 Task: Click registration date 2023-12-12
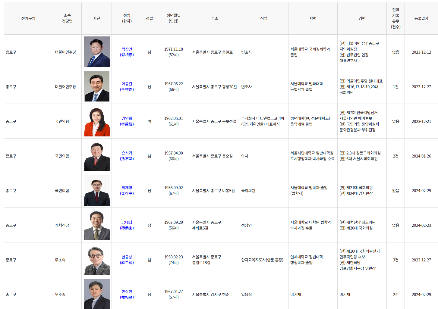tap(421, 52)
